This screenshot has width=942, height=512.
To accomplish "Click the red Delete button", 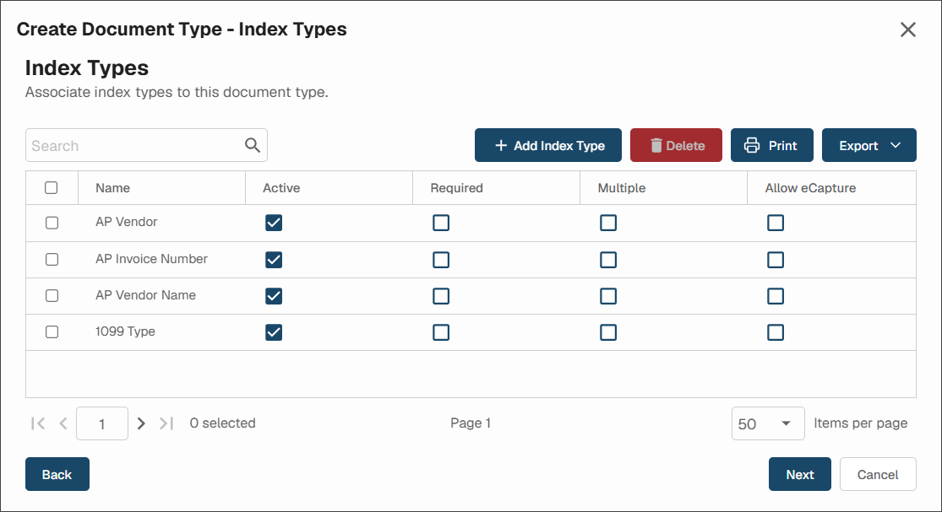I will coord(676,145).
